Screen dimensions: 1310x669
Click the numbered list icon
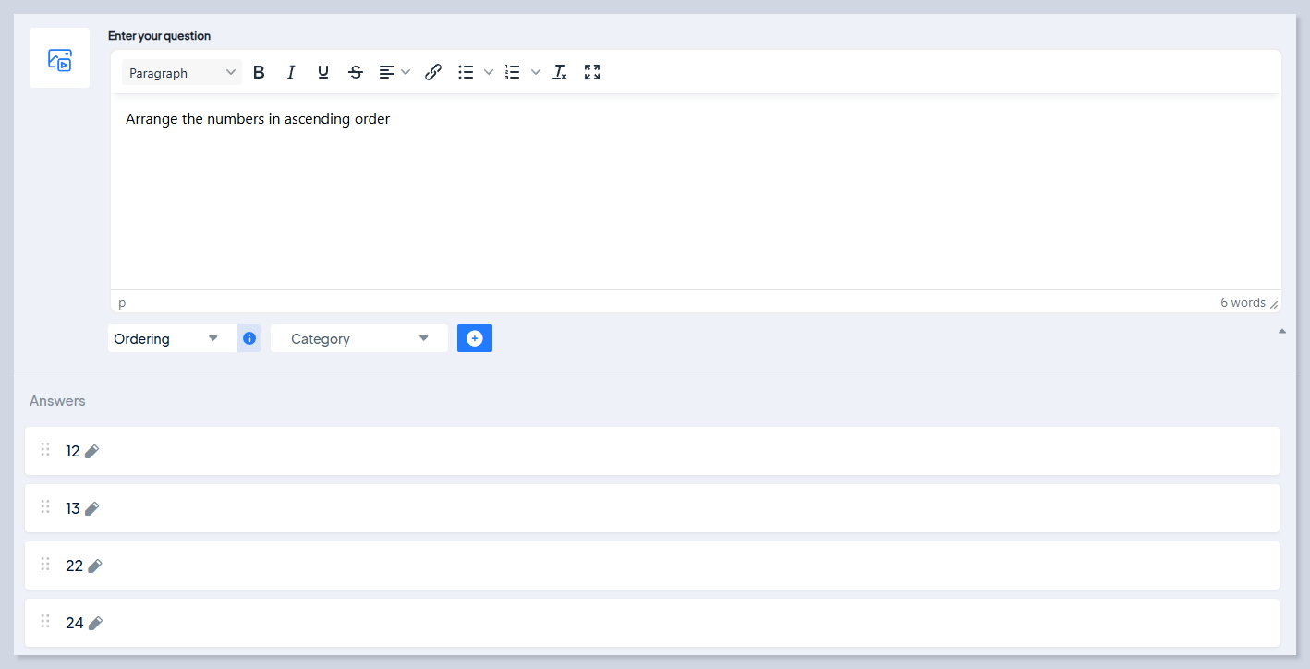513,72
